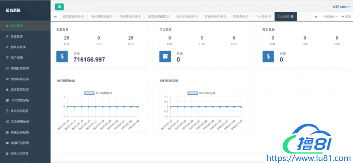Switch to the 提币转账记录 tab

[72, 17]
